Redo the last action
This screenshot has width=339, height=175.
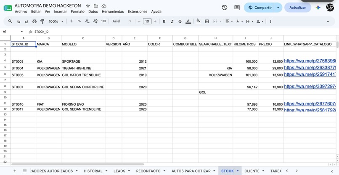26,21
